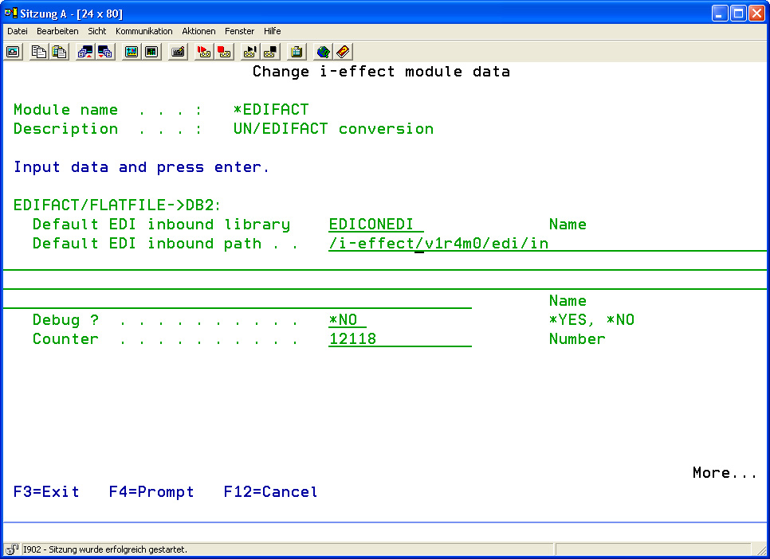Click the Paste toolbar icon

59,52
